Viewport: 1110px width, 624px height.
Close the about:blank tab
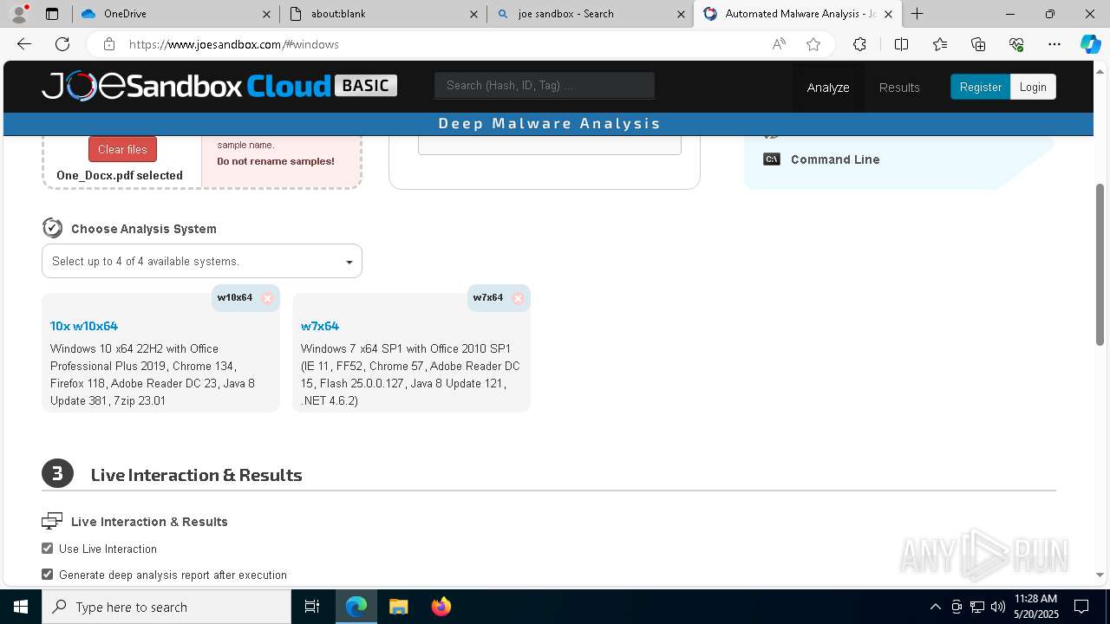[473, 14]
